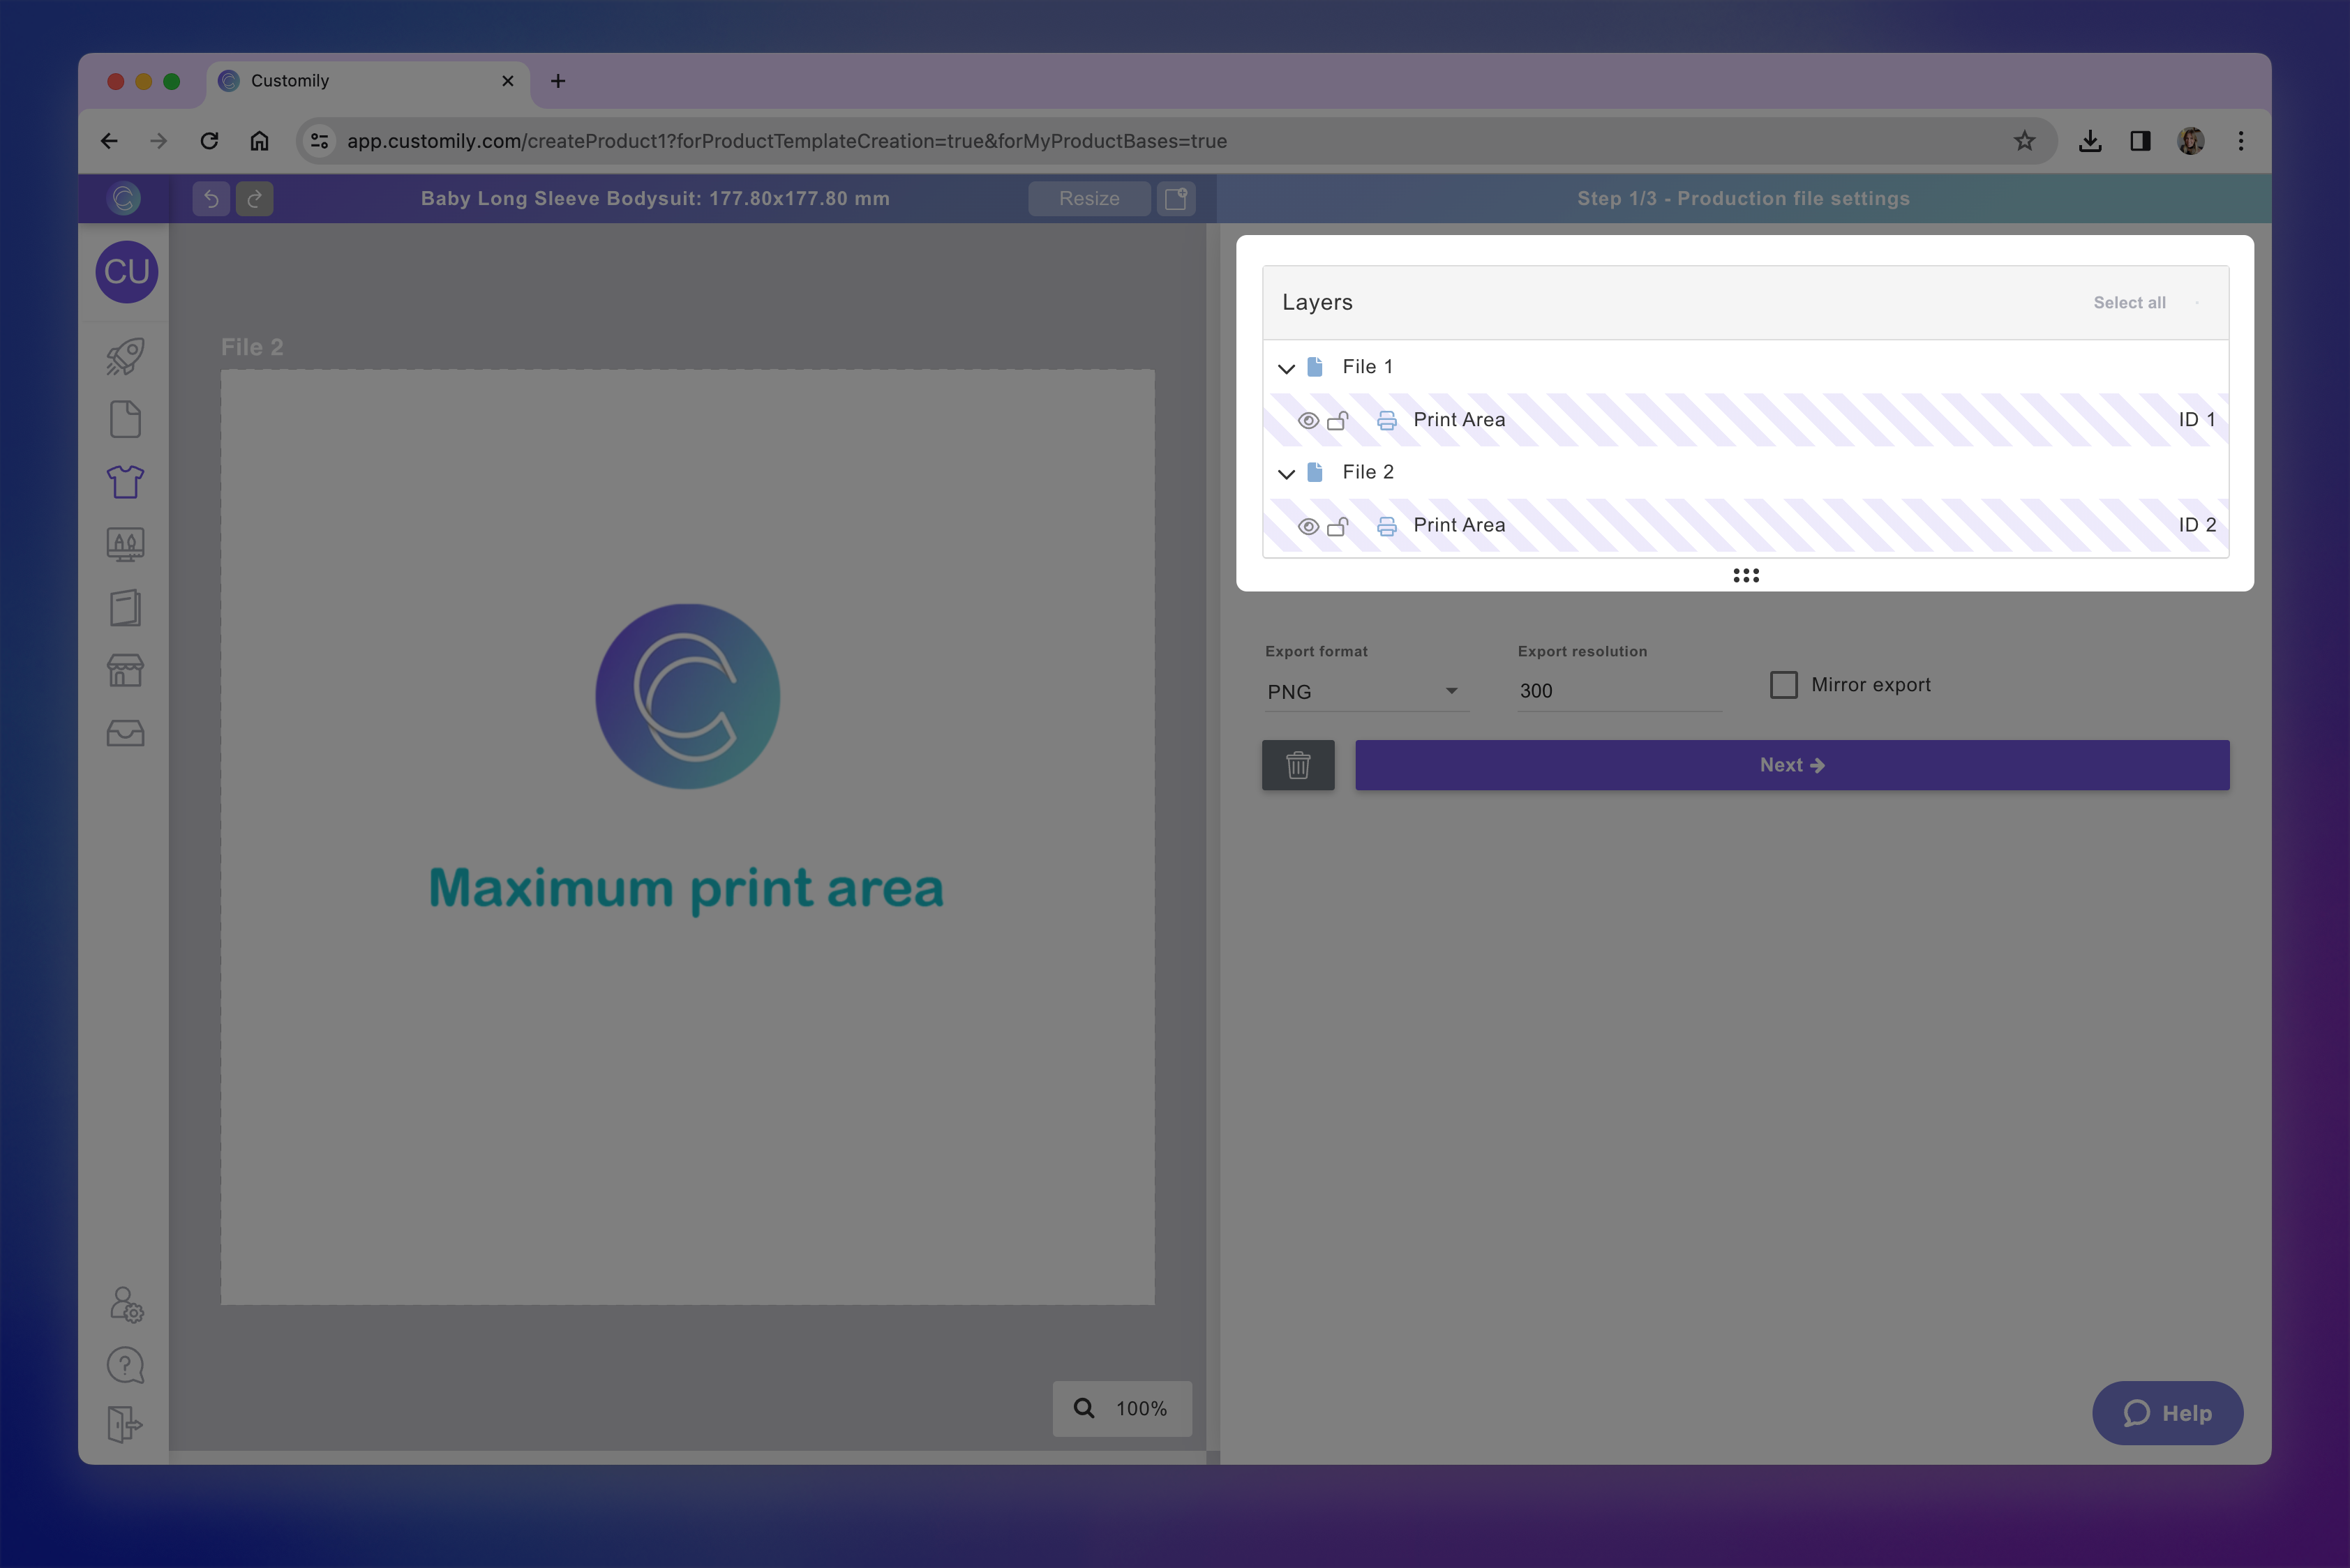Collapse the File 2 layer group
2350x1568 pixels.
tap(1287, 473)
